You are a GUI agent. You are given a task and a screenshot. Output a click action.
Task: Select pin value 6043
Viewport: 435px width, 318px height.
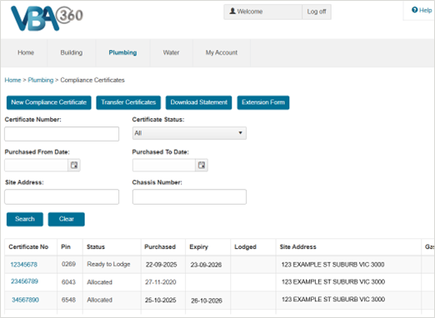[68, 282]
